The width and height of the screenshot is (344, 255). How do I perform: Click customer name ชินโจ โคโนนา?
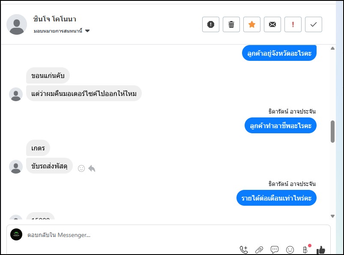[54, 19]
